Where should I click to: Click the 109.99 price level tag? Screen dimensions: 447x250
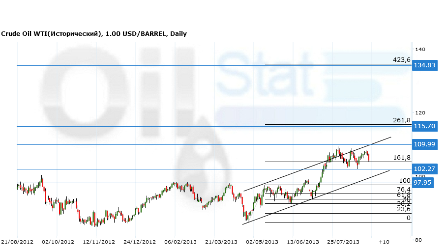click(x=425, y=144)
